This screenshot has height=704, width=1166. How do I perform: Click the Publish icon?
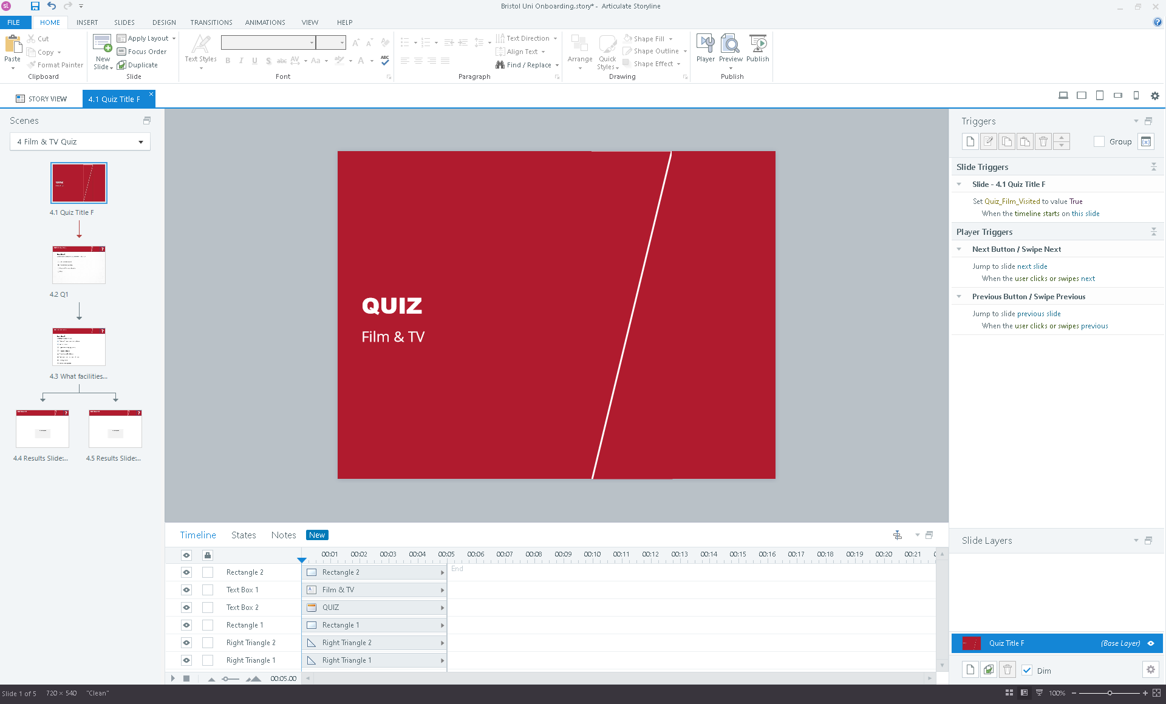(757, 45)
